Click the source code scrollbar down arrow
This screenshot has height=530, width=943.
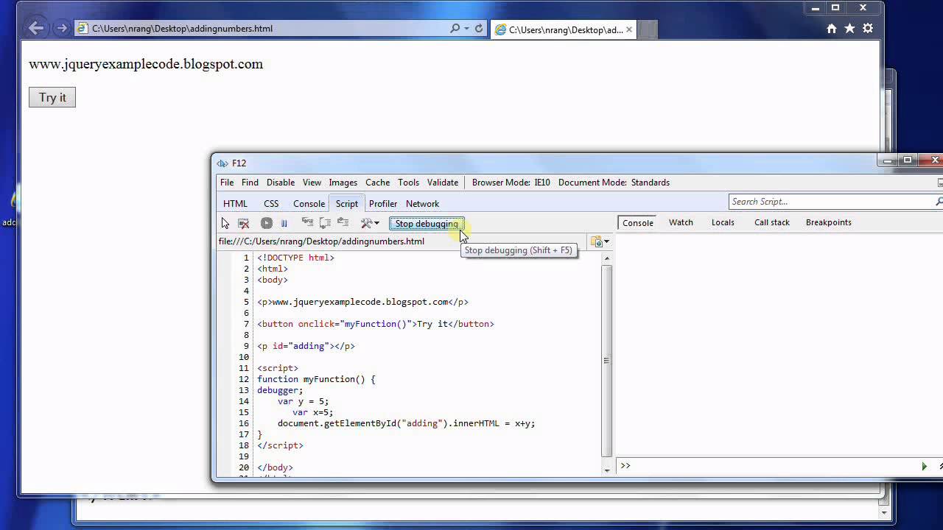coord(607,470)
